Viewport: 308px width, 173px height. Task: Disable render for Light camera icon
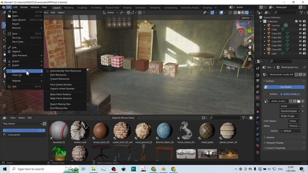tap(304, 53)
